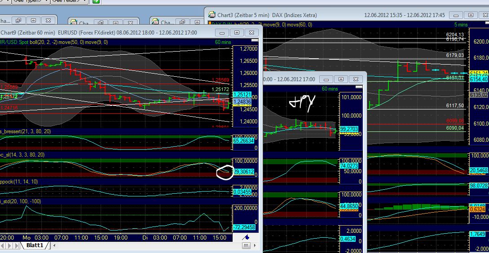Click level label 6204,13 in DAX chart
489x253 pixels.
pos(455,35)
